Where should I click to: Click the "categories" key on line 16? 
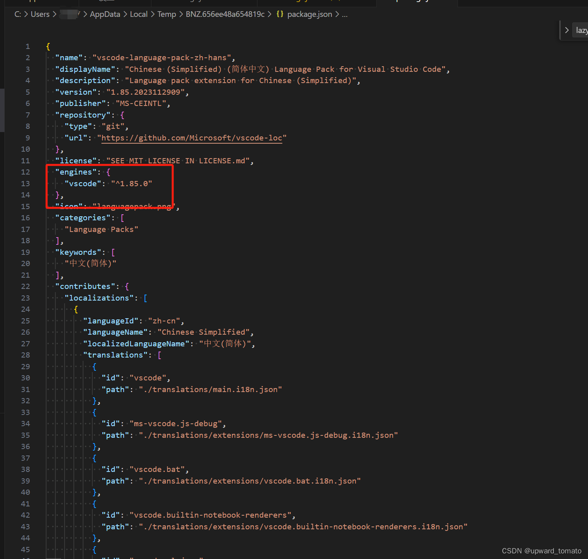point(83,218)
